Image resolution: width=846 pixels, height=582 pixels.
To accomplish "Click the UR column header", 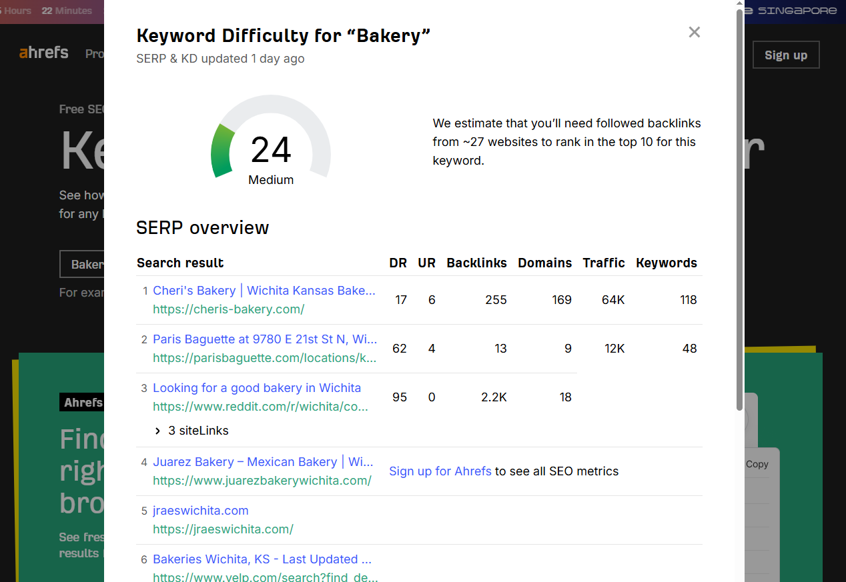I will point(427,263).
